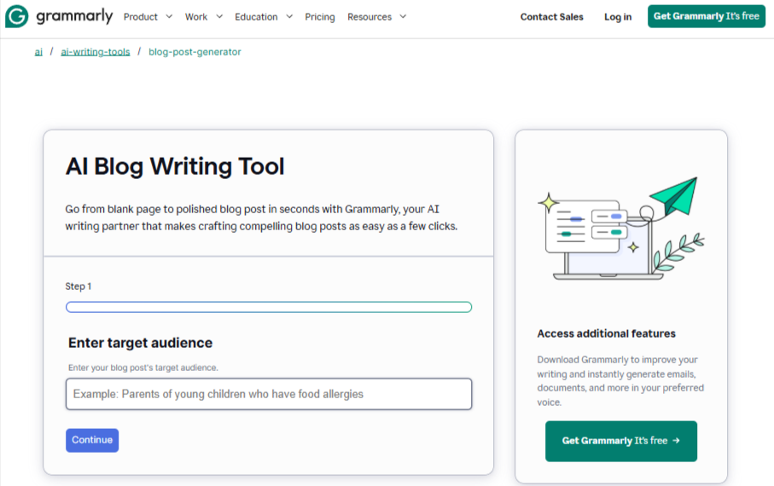Click the "Enter your blog post's target audience." hint text
This screenshot has width=774, height=486.
click(143, 367)
